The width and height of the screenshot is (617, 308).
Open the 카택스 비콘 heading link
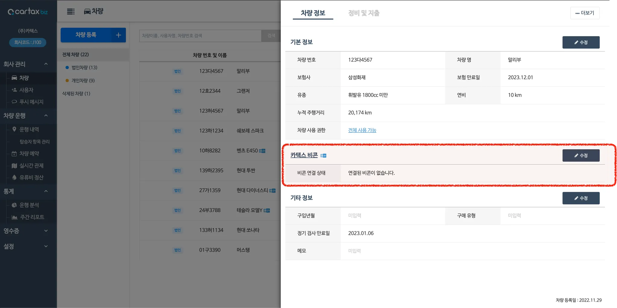click(x=304, y=155)
